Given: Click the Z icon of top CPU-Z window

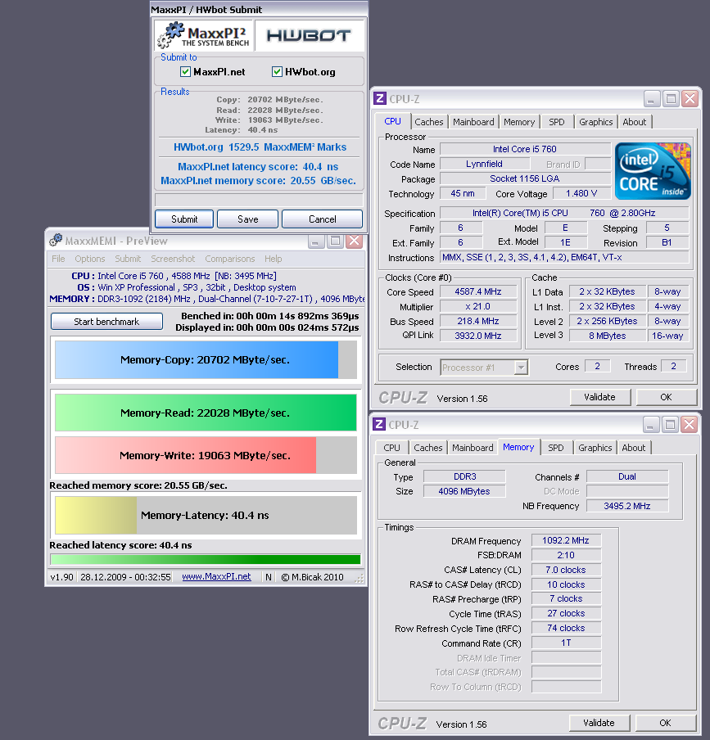Looking at the screenshot, I should pos(379,98).
